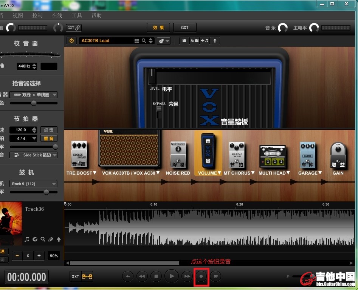Click the 120.0 tempo stepper arrows
The width and height of the screenshot is (358, 290).
(x=34, y=130)
